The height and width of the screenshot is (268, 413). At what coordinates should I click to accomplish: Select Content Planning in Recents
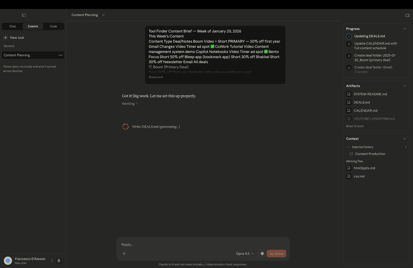[x=33, y=55]
